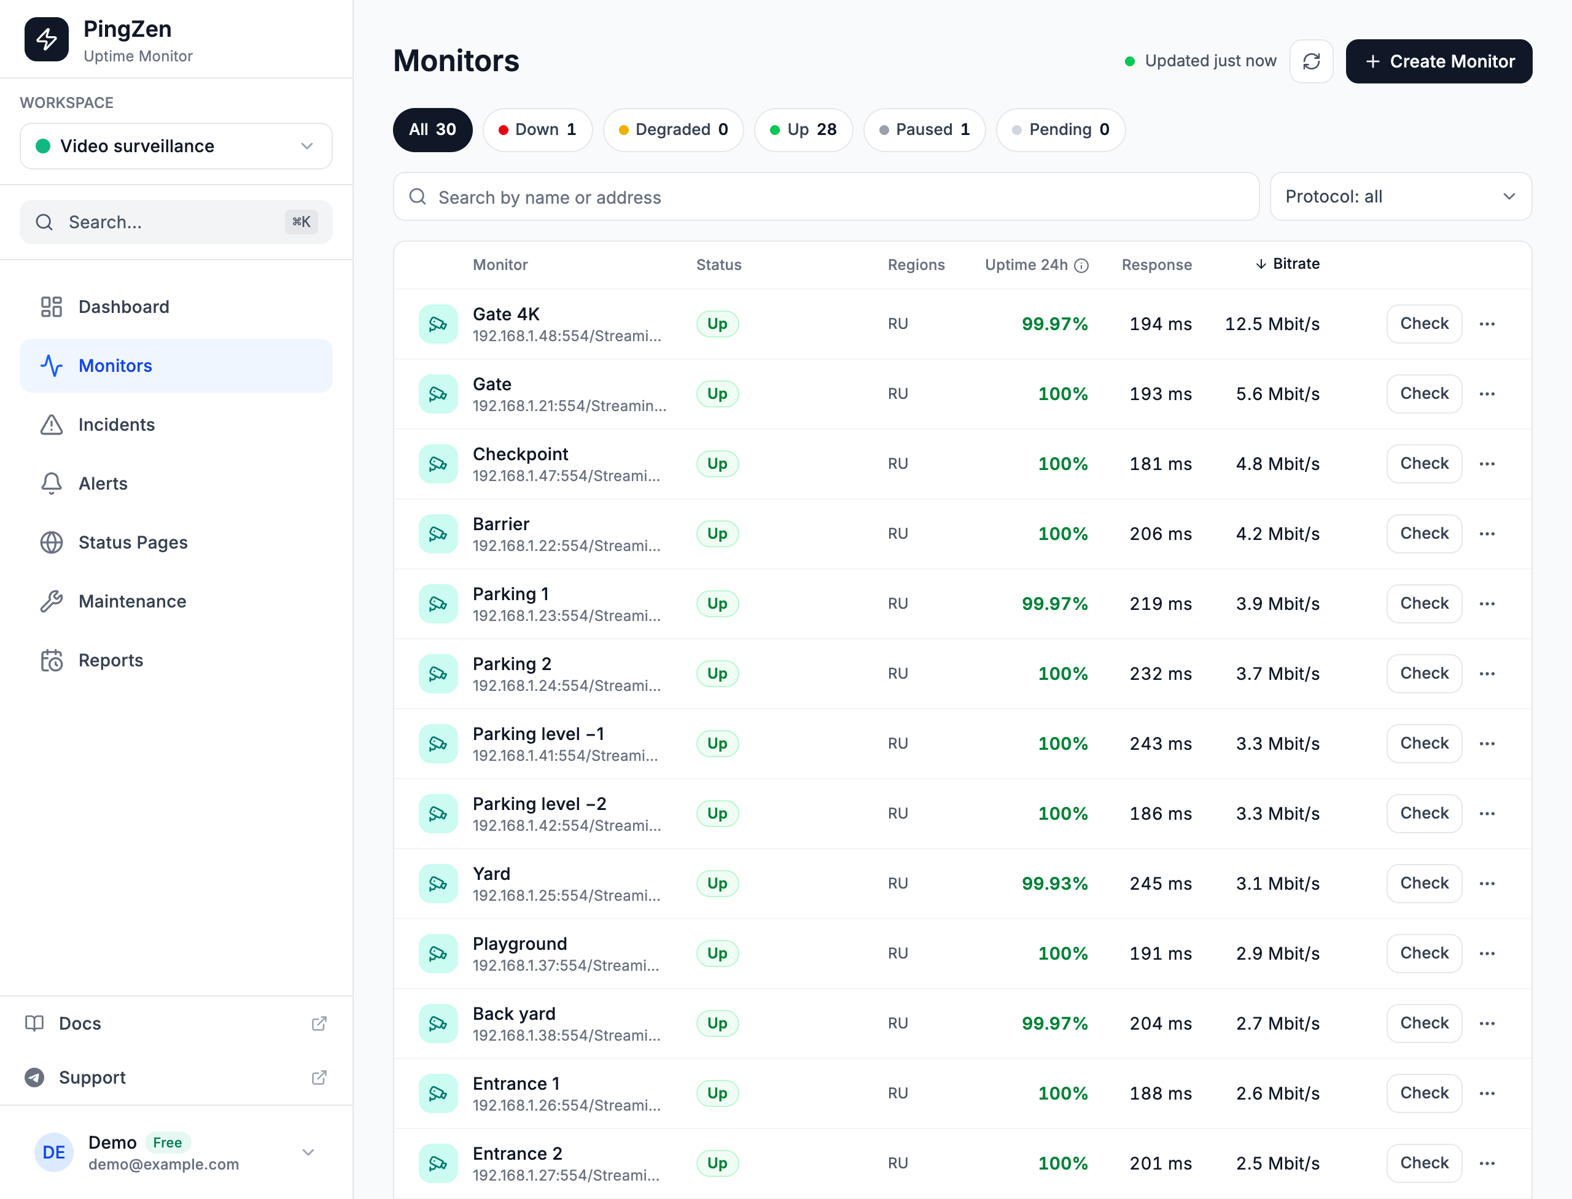Click Check for Gate 4K
Viewport: 1572px width, 1199px height.
1424,324
